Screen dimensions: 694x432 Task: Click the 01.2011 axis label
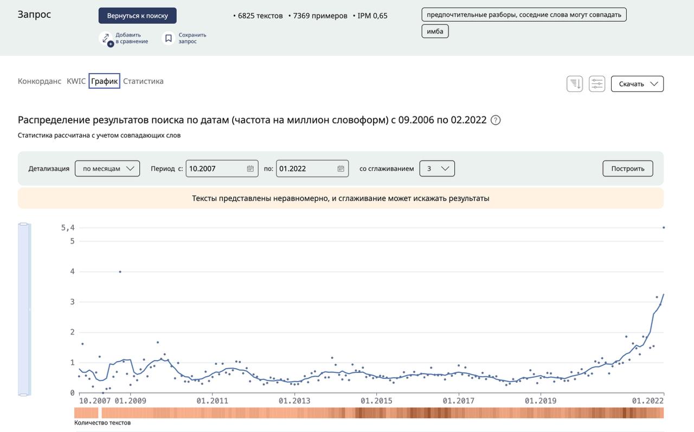click(x=213, y=401)
